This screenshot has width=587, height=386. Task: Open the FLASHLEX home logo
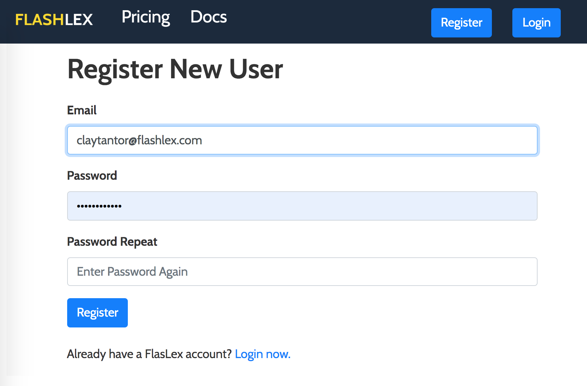(54, 20)
